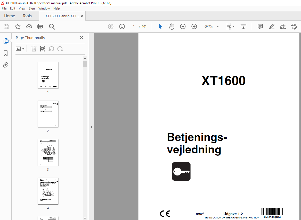Select the Highlight text pen tool
Screen dimensions: 301x220
click(x=271, y=27)
